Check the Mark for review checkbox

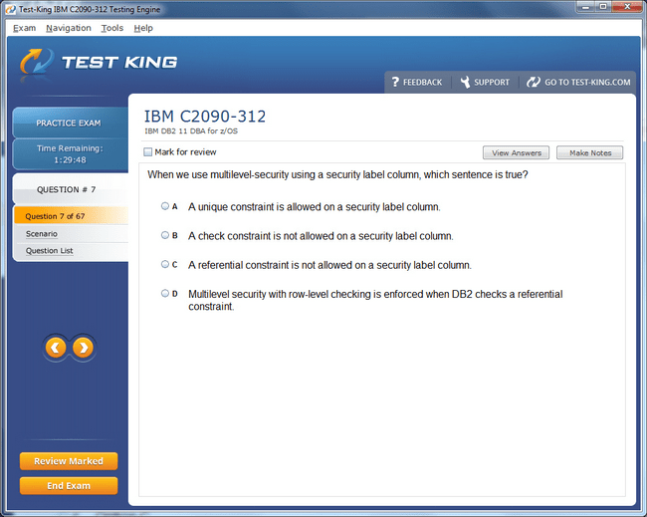point(147,152)
